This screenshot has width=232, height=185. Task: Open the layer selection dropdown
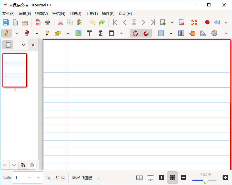click(98, 178)
